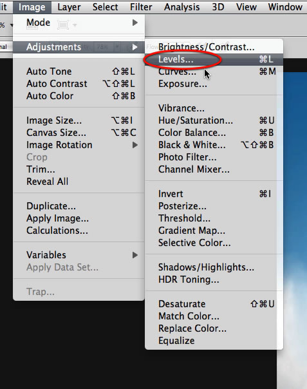This screenshot has width=307, height=389.
Task: Open the Filter menu
Action: [141, 7]
